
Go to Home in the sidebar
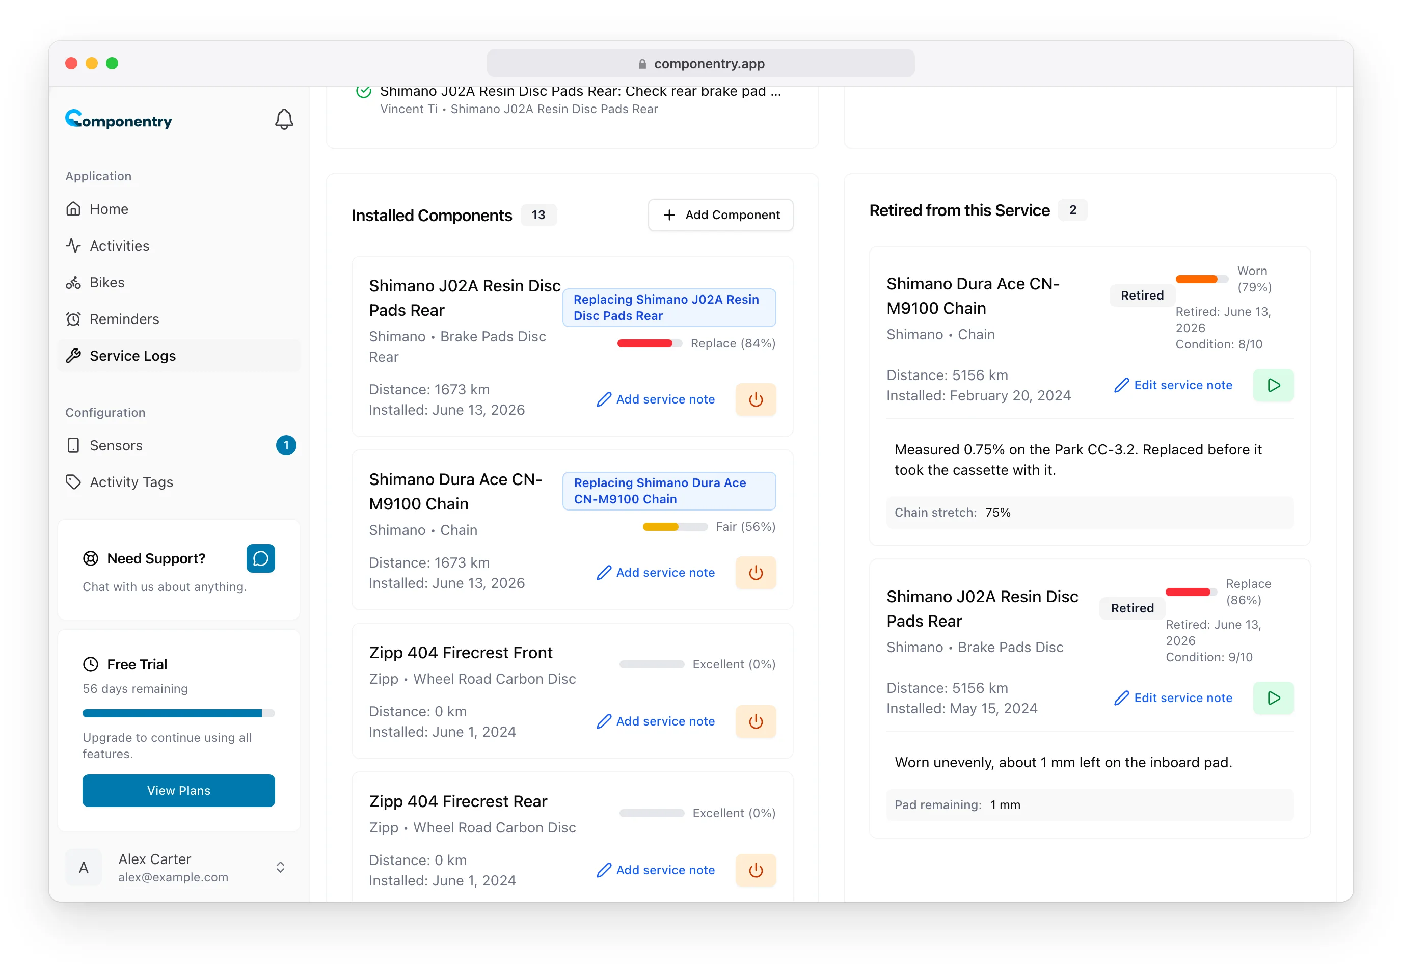tap(179, 209)
